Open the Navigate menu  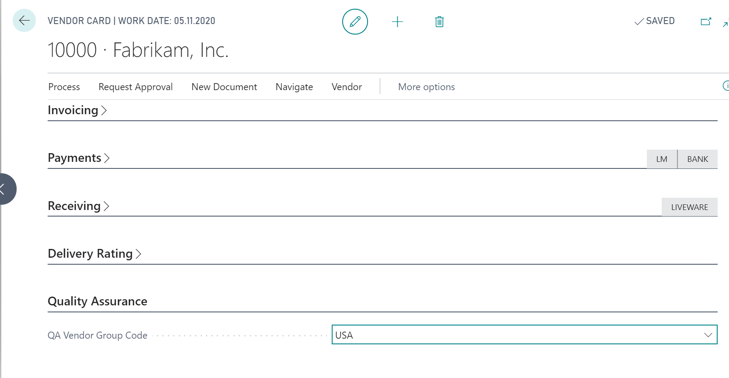coord(294,87)
